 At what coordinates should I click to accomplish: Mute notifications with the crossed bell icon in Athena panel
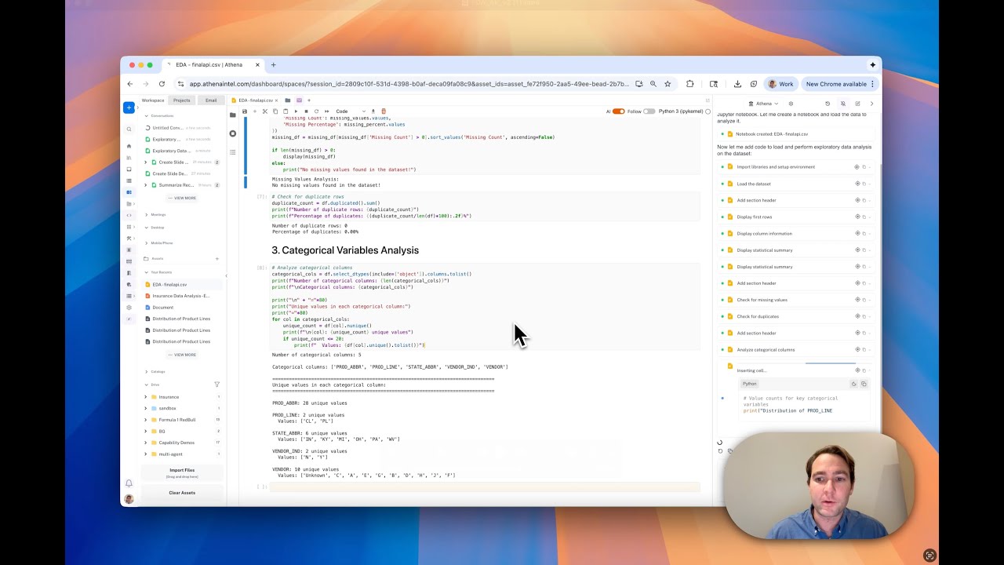(843, 104)
